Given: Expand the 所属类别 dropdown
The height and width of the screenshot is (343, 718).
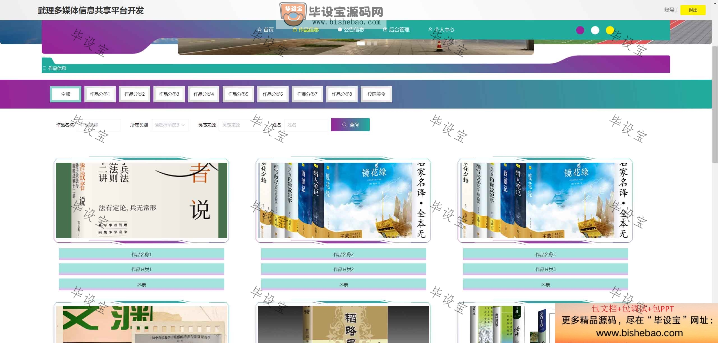Looking at the screenshot, I should click(170, 125).
